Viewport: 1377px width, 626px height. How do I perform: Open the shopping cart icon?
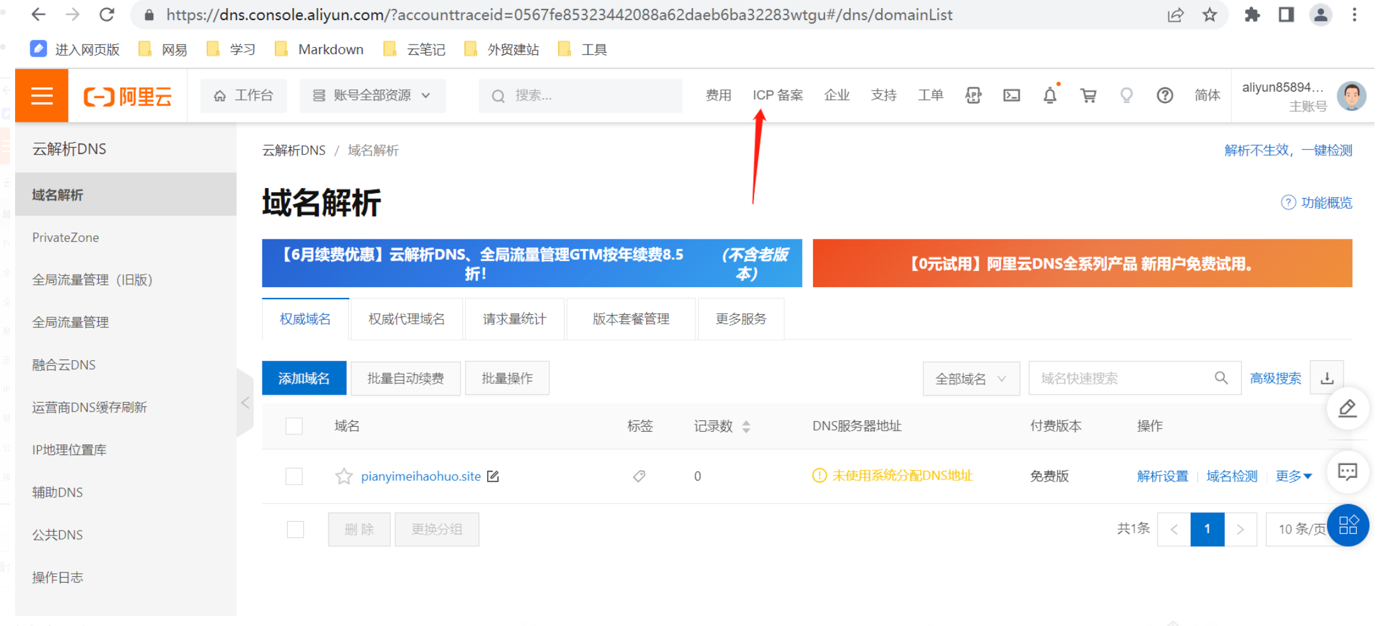tap(1088, 96)
